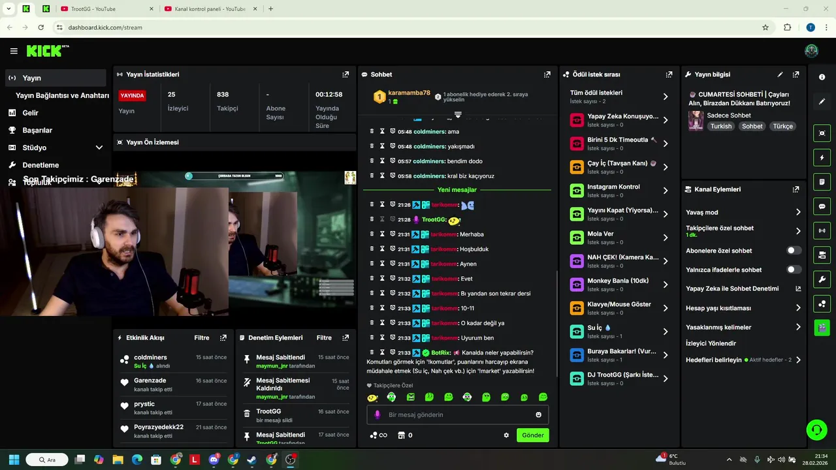Expand Takipçilere özel sohbet settings
The image size is (836, 470).
(798, 231)
